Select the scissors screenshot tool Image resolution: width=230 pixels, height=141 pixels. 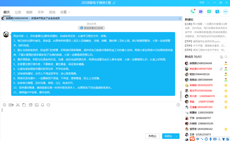[17, 105]
